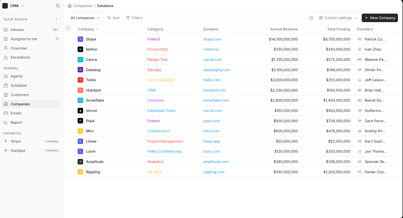Image resolution: width=403 pixels, height=218 pixels.
Task: Open Inboxes in the sidebar
Action: 31,30
